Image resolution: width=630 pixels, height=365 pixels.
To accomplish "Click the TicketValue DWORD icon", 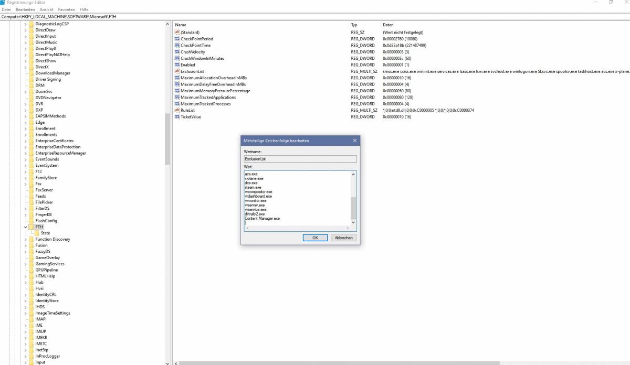I will click(x=177, y=117).
